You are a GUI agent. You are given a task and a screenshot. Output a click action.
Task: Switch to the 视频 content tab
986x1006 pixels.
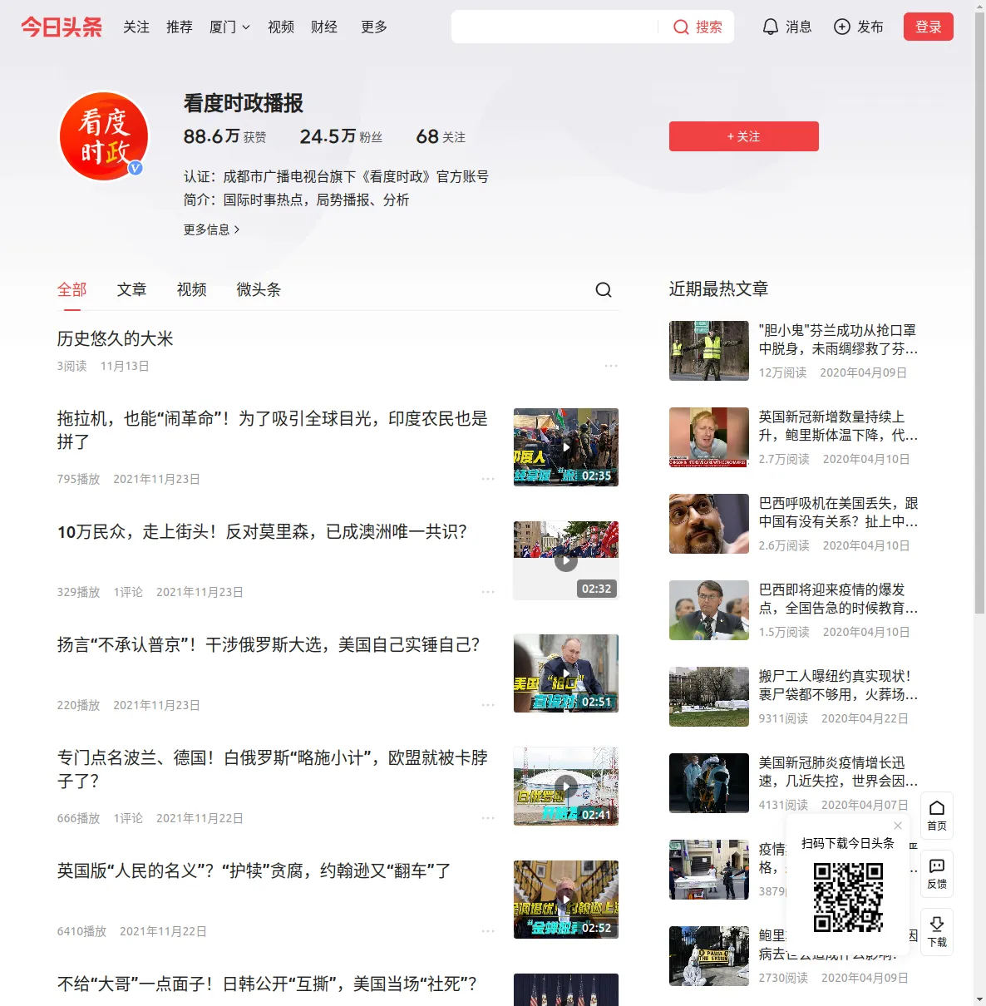[x=192, y=289]
